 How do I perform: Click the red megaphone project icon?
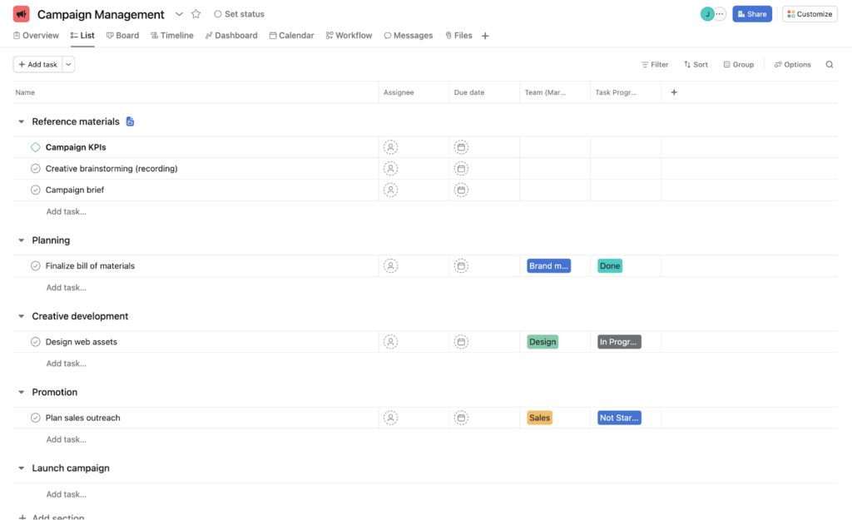click(x=21, y=14)
